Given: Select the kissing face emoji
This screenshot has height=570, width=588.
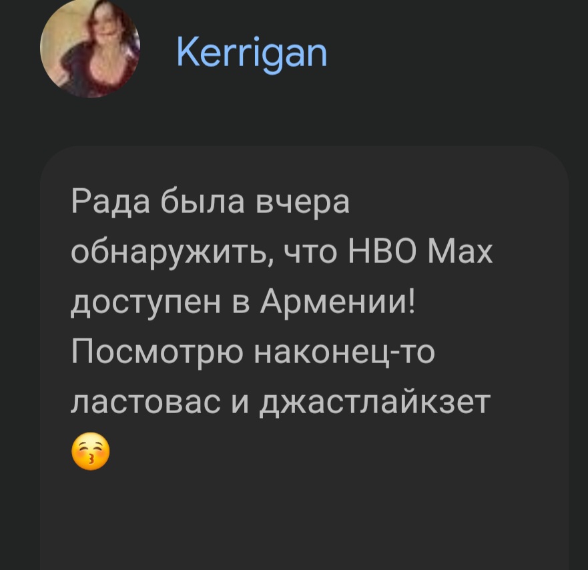Looking at the screenshot, I should point(90,451).
